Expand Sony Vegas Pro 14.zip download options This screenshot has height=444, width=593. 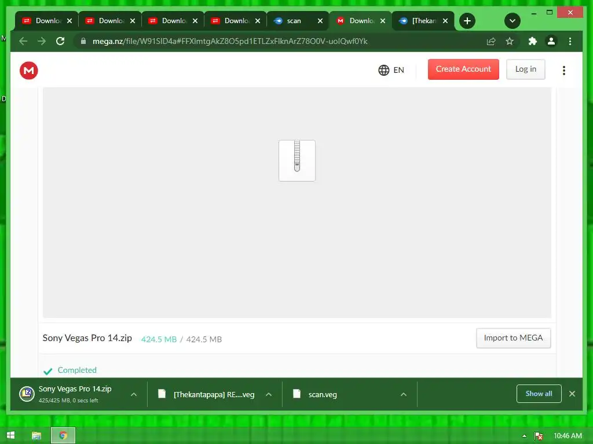tap(134, 394)
